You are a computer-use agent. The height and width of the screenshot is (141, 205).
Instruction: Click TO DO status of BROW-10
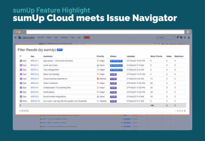113,101
